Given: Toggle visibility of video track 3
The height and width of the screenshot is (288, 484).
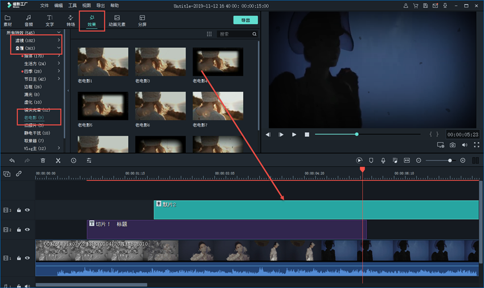Looking at the screenshot, I should tap(27, 210).
